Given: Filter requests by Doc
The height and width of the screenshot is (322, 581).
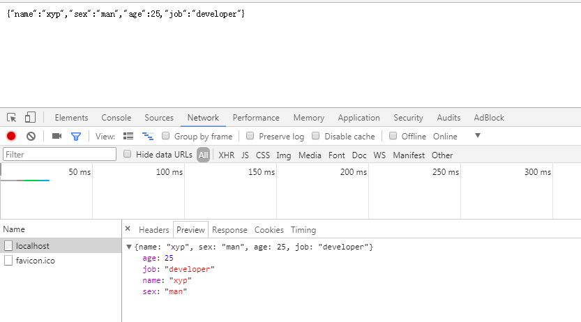Looking at the screenshot, I should (359, 155).
